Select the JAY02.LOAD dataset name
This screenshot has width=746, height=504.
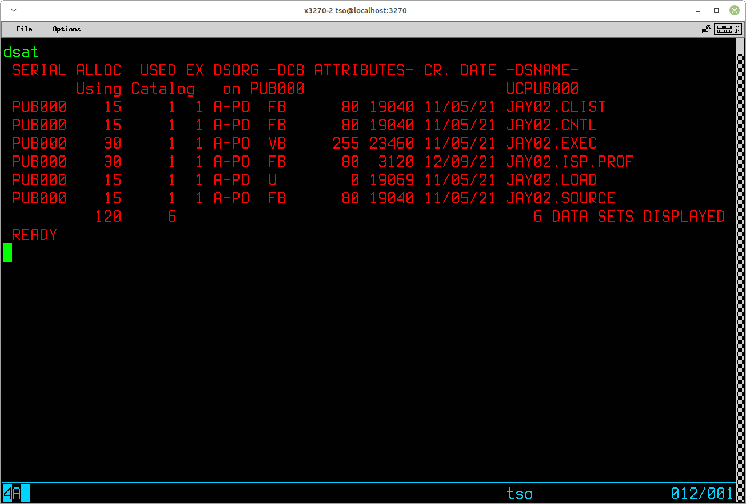tap(551, 180)
